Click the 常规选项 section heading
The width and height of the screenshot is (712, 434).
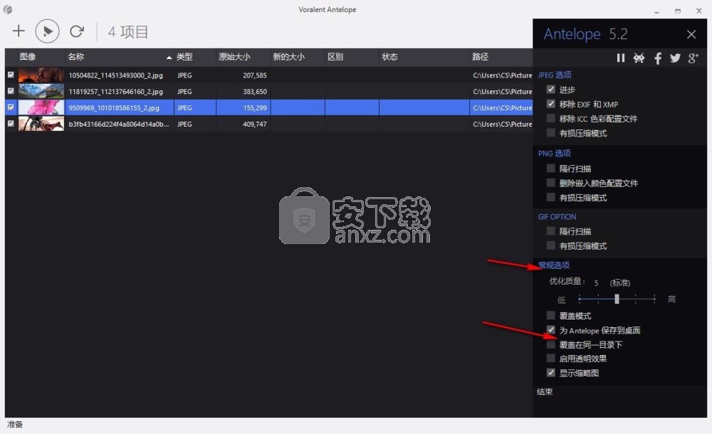[x=553, y=265]
